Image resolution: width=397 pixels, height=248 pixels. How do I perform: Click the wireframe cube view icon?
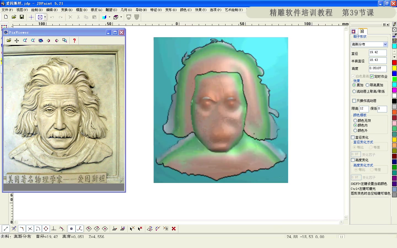pyautogui.click(x=116, y=17)
